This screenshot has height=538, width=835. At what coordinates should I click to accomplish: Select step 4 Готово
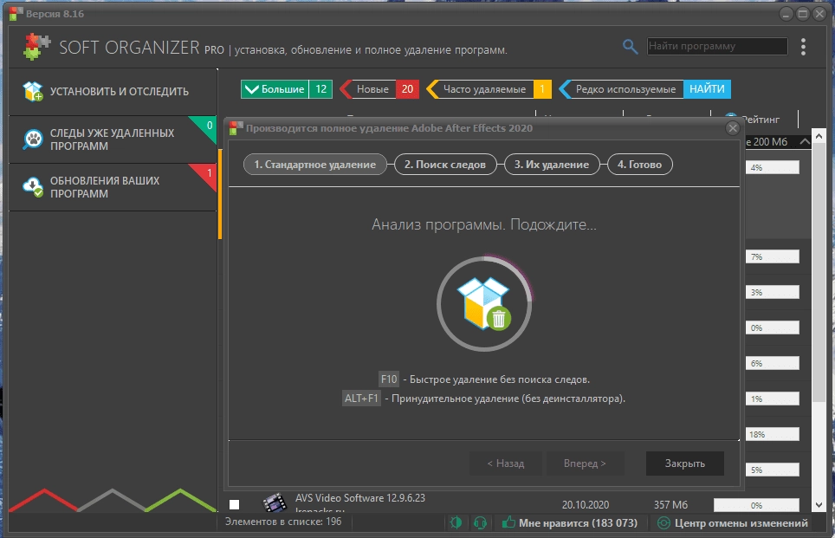point(639,165)
